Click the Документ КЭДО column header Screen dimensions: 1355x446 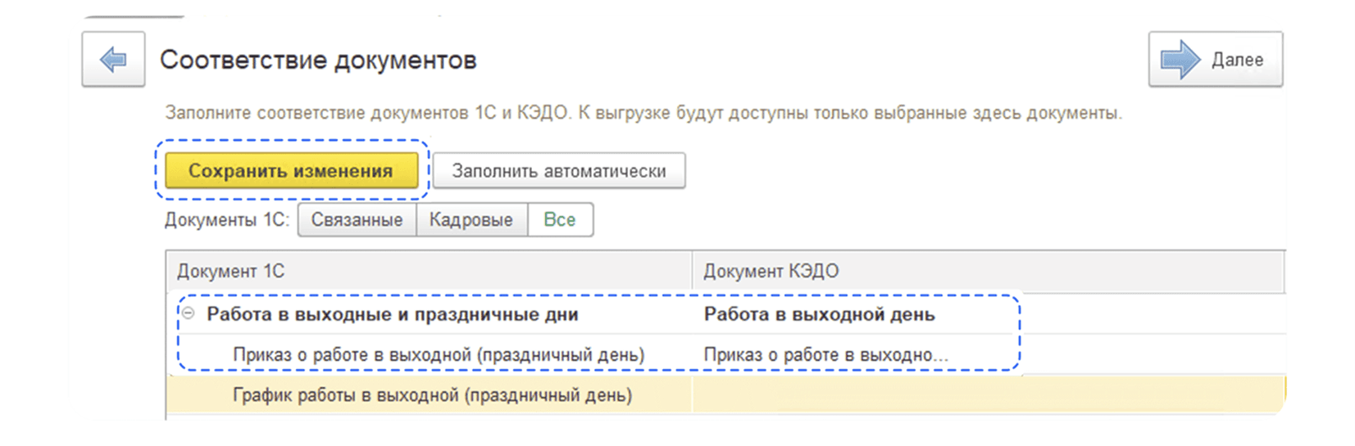click(x=988, y=271)
